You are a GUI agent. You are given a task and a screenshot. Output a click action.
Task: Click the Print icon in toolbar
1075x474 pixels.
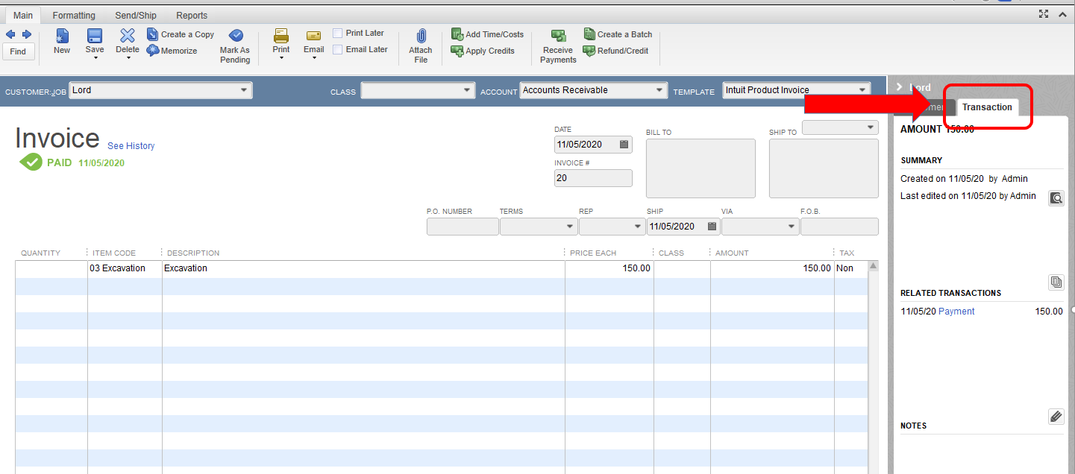pyautogui.click(x=280, y=37)
